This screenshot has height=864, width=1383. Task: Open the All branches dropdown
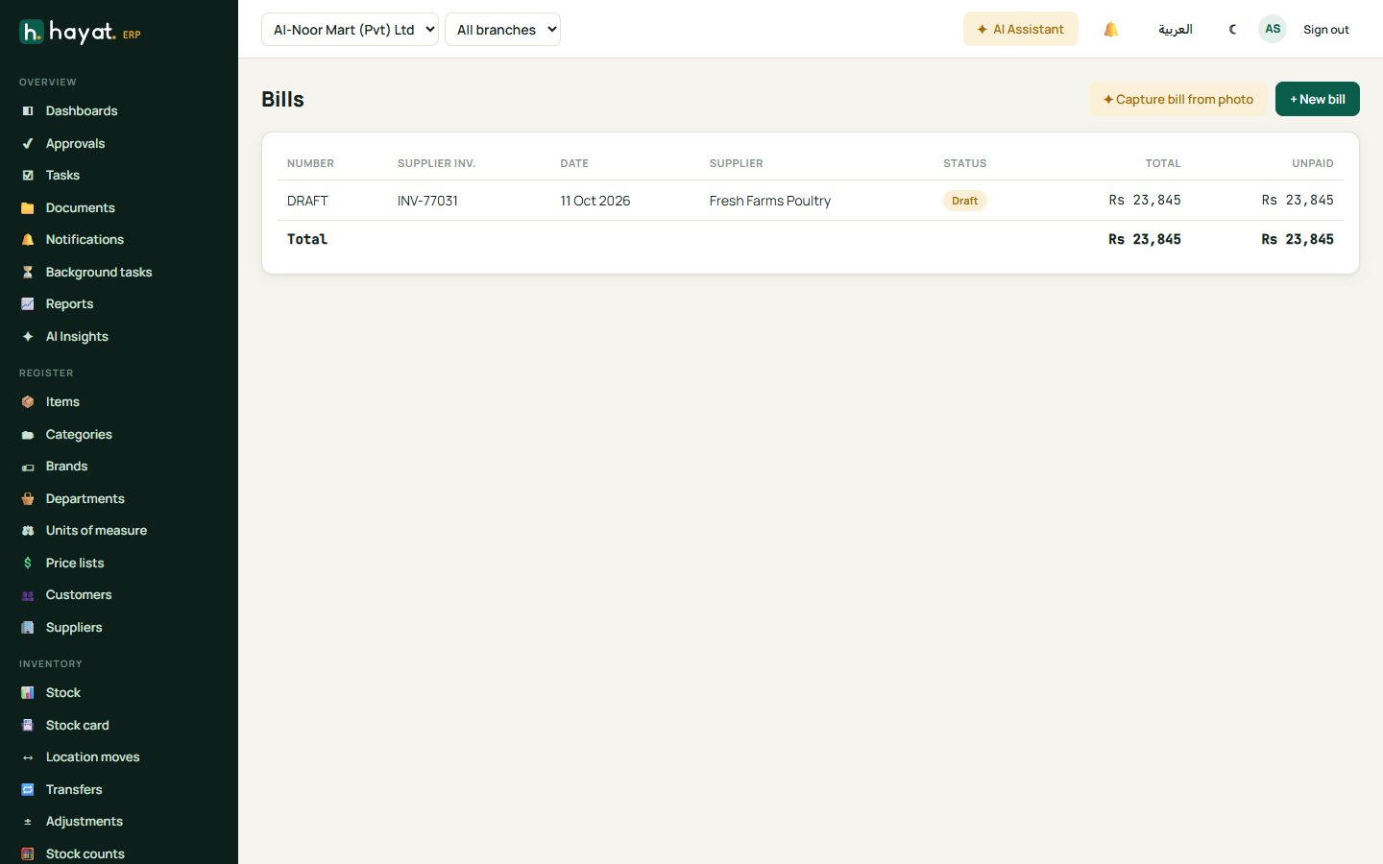(502, 30)
